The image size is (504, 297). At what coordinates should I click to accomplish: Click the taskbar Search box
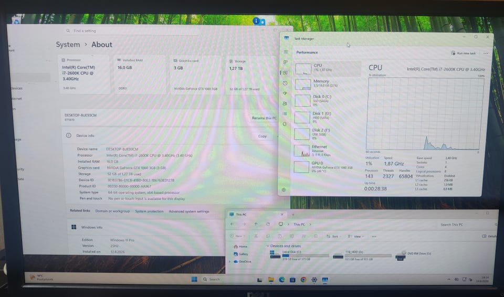[227, 279]
